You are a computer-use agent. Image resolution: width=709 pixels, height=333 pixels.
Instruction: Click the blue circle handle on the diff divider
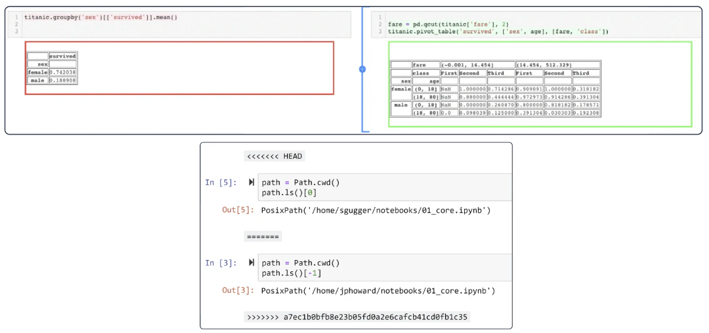(x=361, y=69)
